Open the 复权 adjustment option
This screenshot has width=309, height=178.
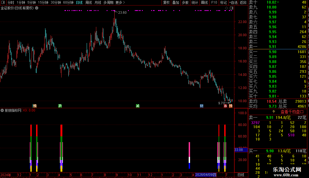pyautogui.click(x=166, y=2)
